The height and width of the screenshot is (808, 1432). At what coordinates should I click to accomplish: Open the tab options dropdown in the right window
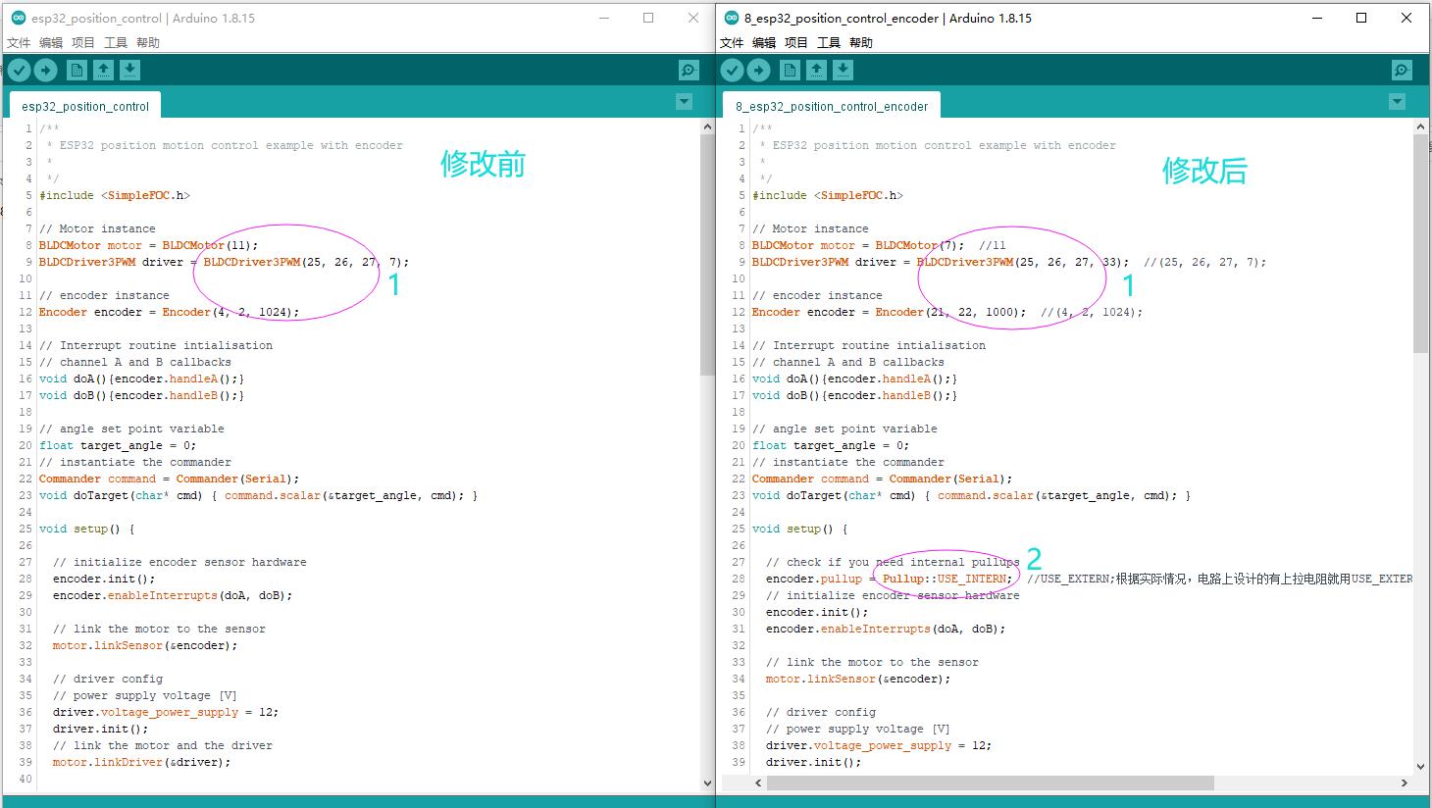(1396, 102)
